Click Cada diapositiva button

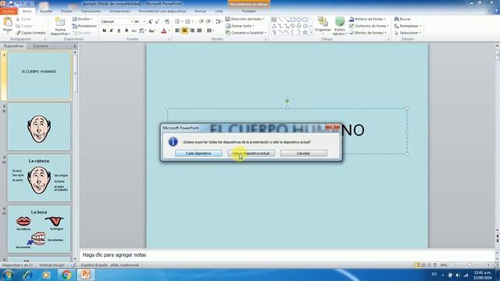(x=198, y=153)
